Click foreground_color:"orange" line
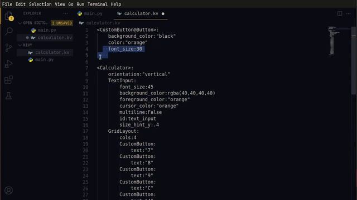The image size is (357, 200). [x=155, y=99]
